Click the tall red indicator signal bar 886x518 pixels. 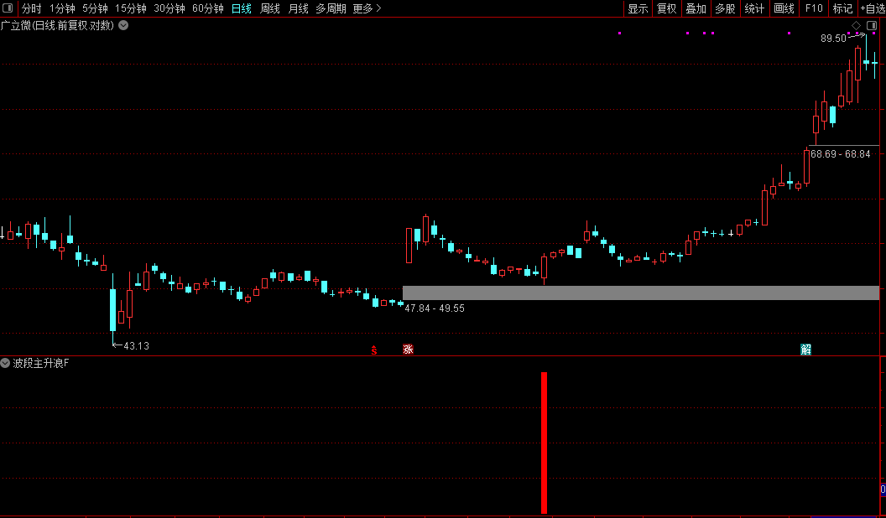[x=545, y=443]
